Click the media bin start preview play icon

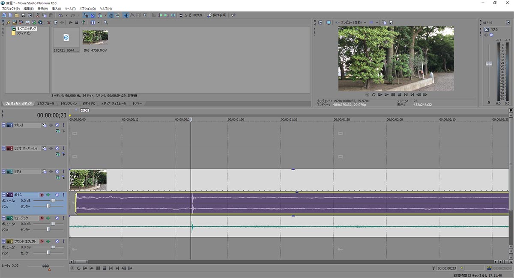pos(70,22)
